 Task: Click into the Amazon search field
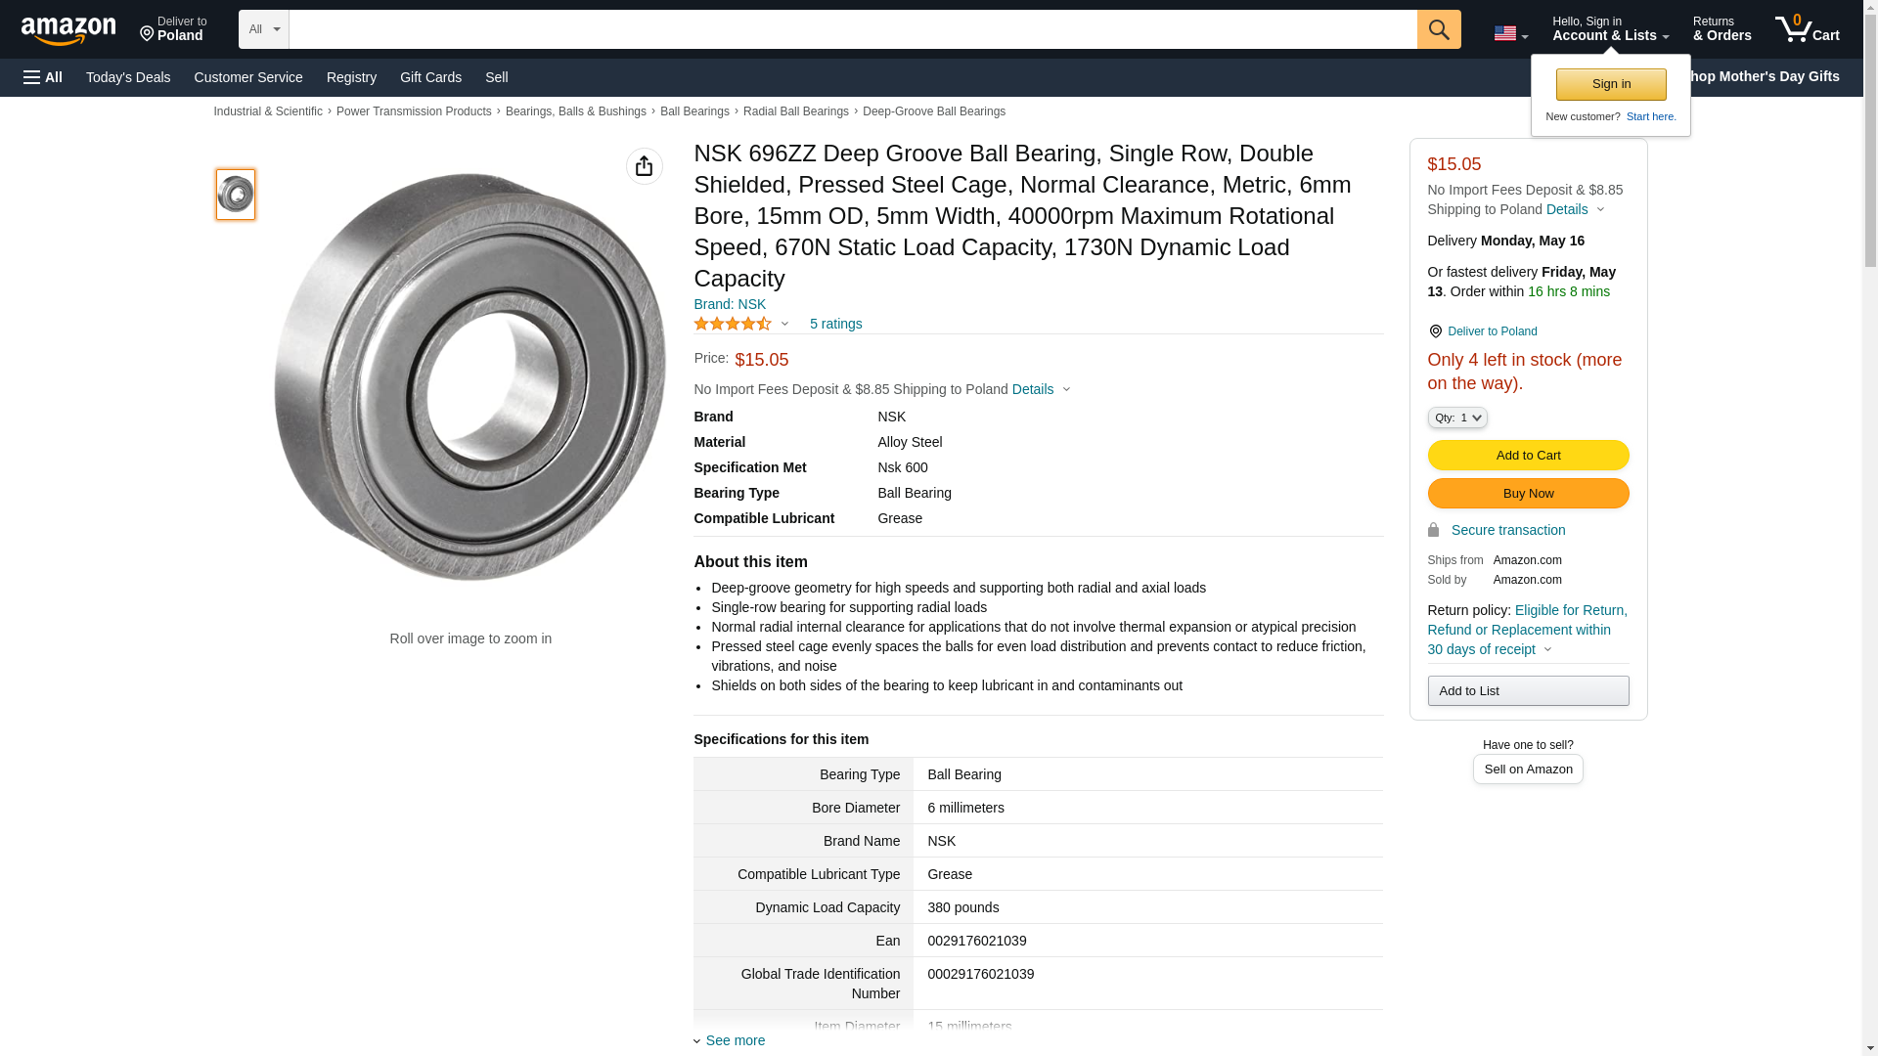(x=852, y=29)
